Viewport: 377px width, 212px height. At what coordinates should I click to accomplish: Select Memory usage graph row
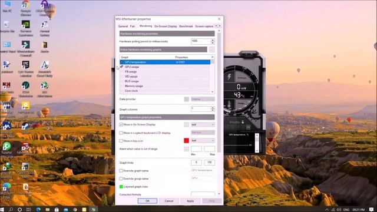click(165, 86)
